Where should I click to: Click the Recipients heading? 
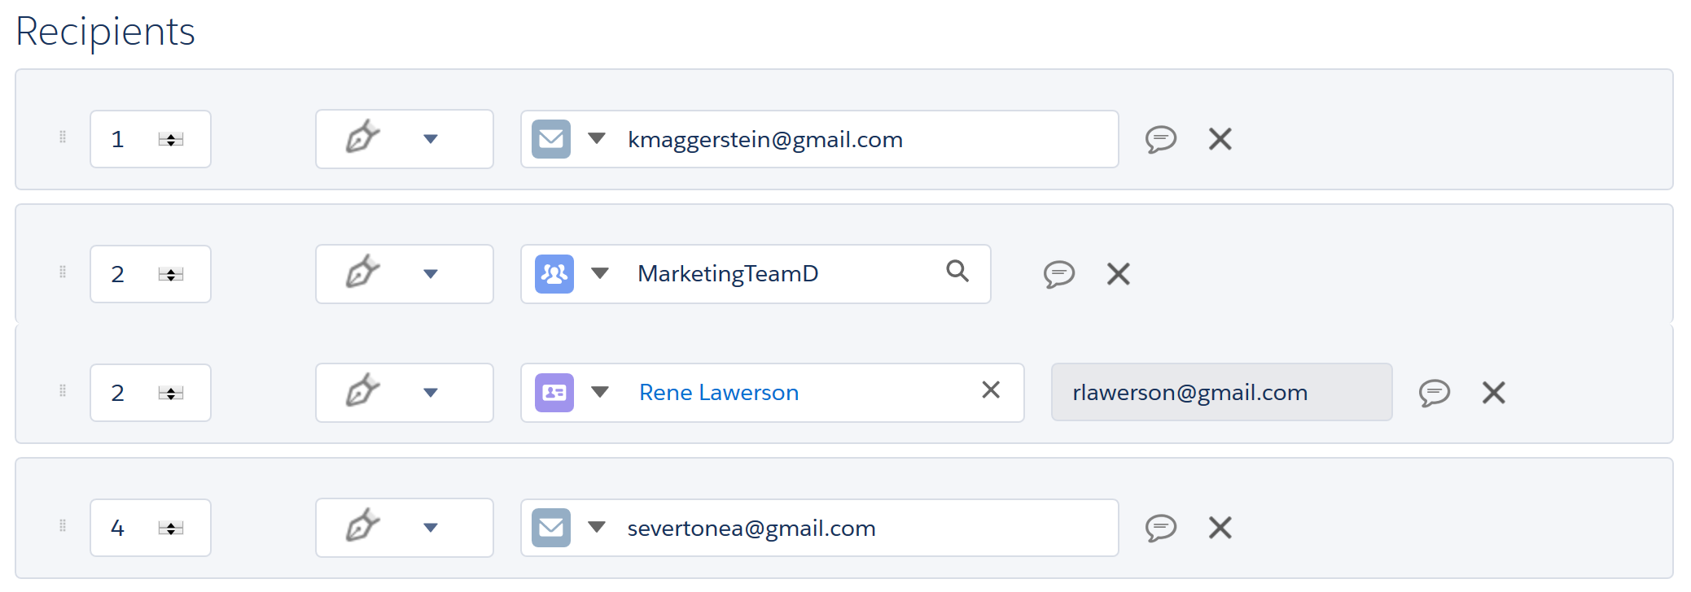(x=106, y=33)
